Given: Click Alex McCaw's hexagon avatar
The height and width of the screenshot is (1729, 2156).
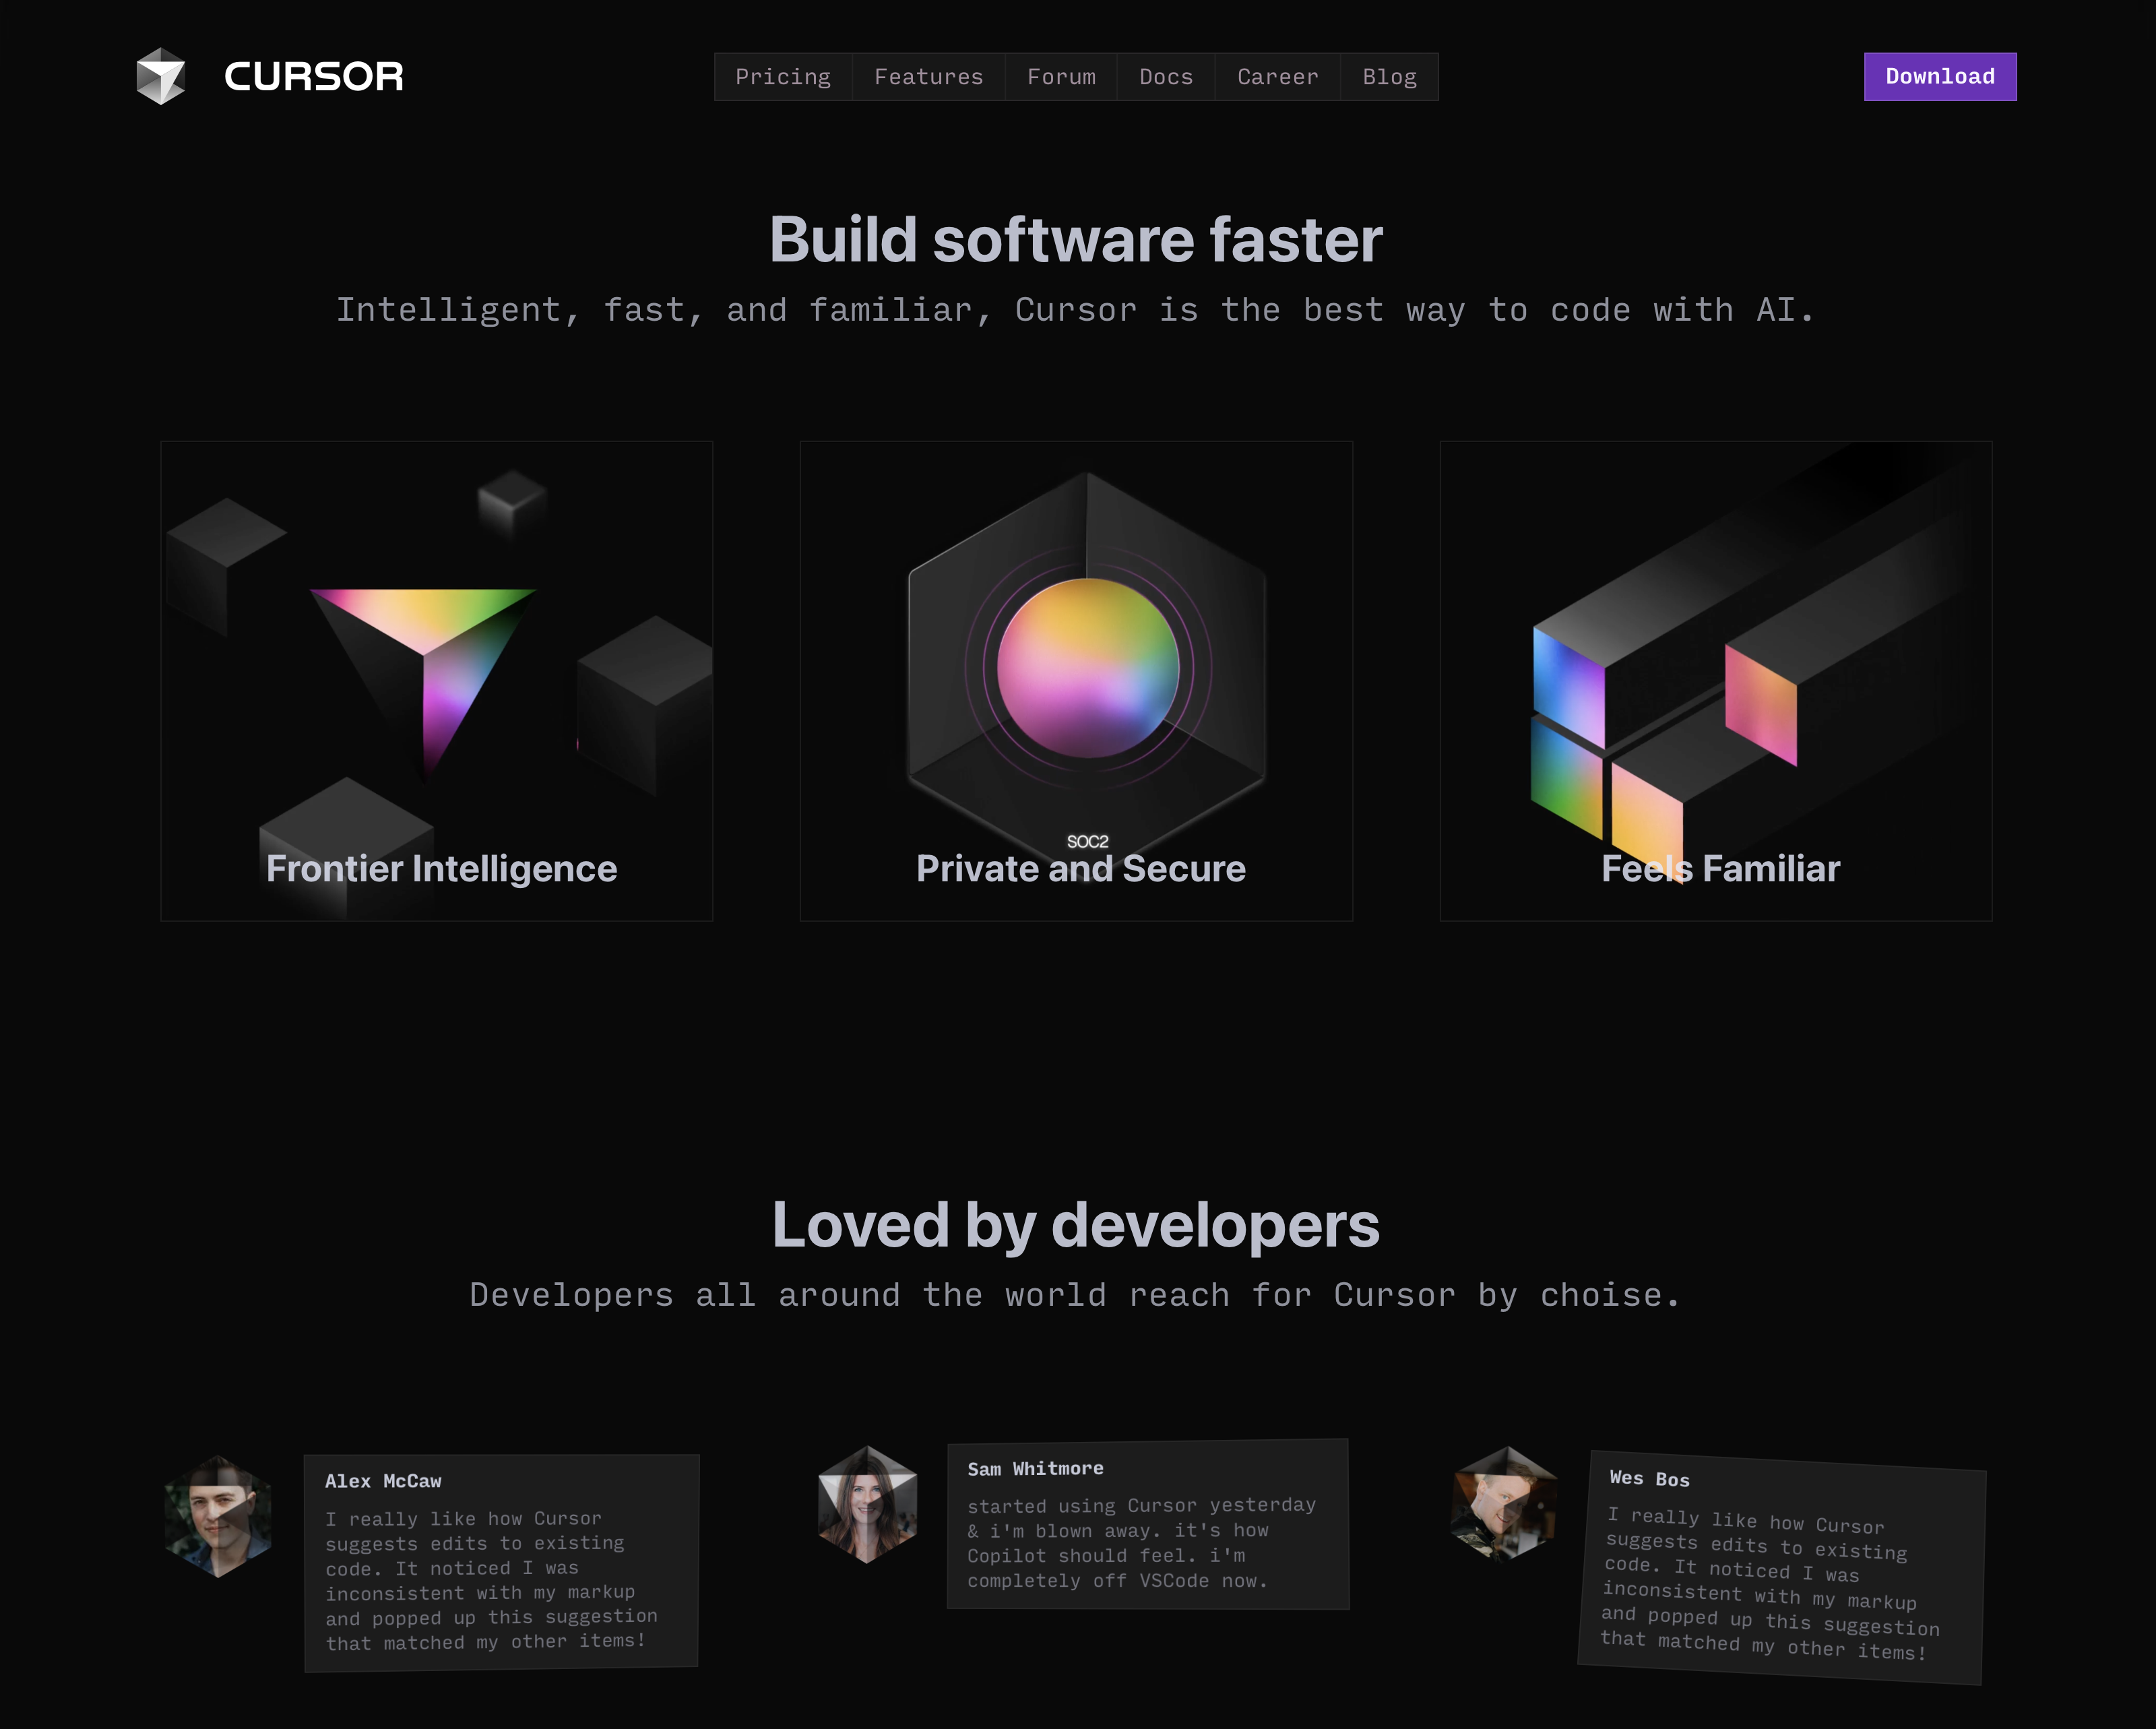Looking at the screenshot, I should pyautogui.click(x=218, y=1516).
